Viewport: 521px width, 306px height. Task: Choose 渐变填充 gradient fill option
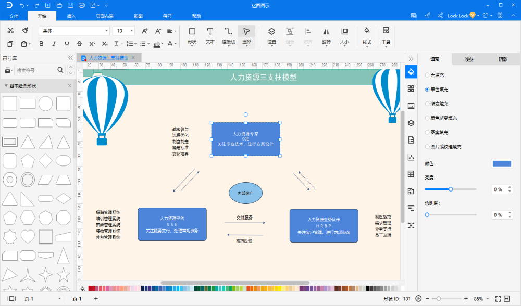point(428,104)
